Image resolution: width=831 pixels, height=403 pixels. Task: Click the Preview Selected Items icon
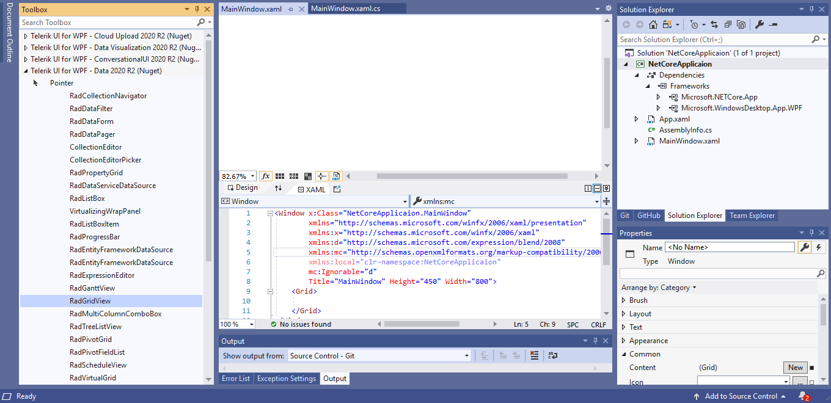point(773,24)
